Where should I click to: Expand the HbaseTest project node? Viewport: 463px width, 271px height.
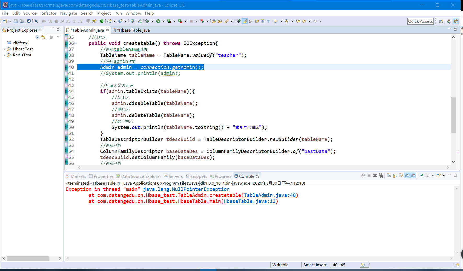point(4,49)
